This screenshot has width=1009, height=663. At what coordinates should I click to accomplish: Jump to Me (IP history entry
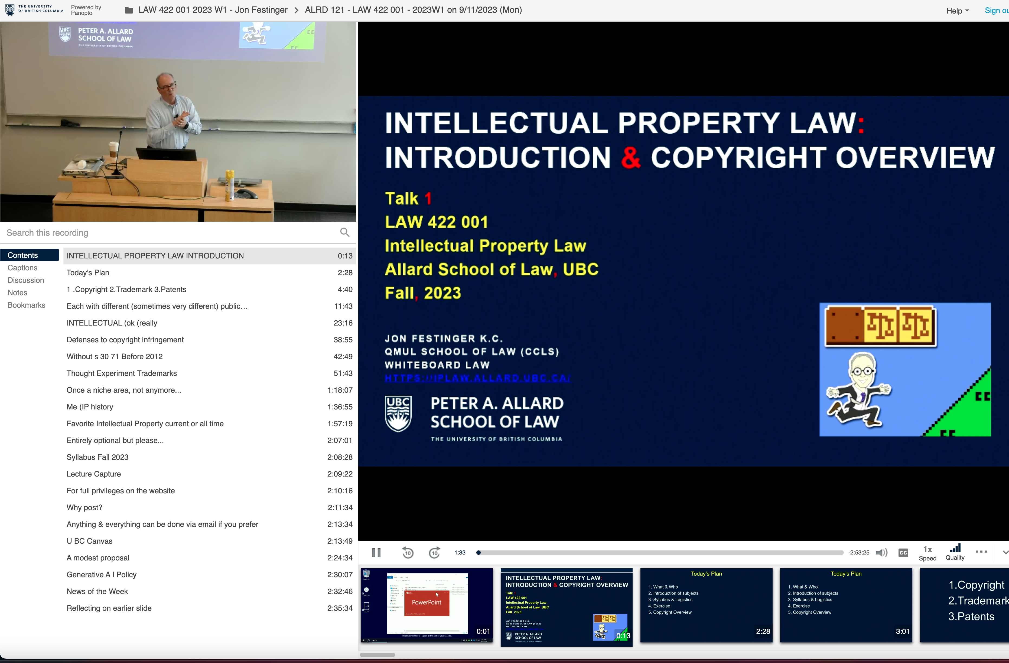point(209,407)
